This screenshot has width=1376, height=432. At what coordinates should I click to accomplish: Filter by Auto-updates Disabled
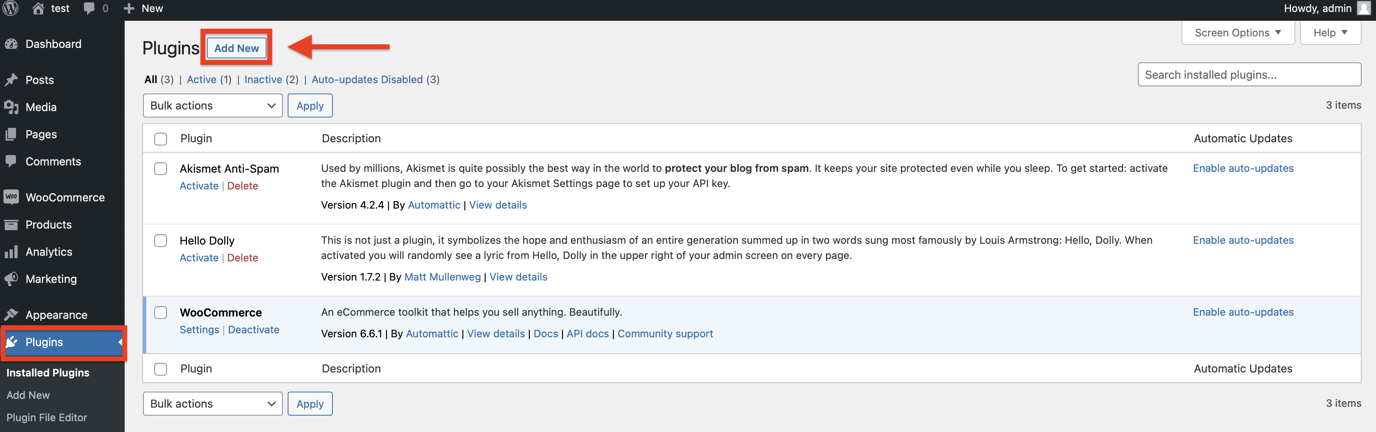tap(367, 80)
